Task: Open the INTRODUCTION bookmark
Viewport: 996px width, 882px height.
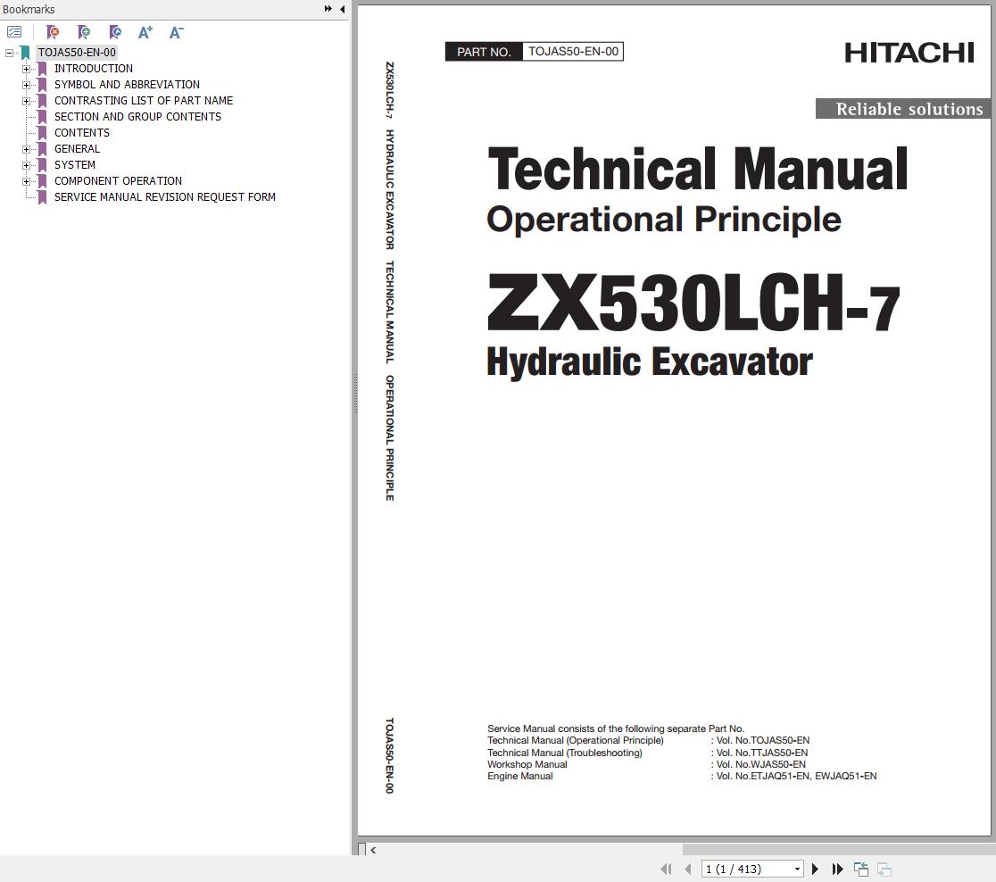Action: (x=94, y=69)
